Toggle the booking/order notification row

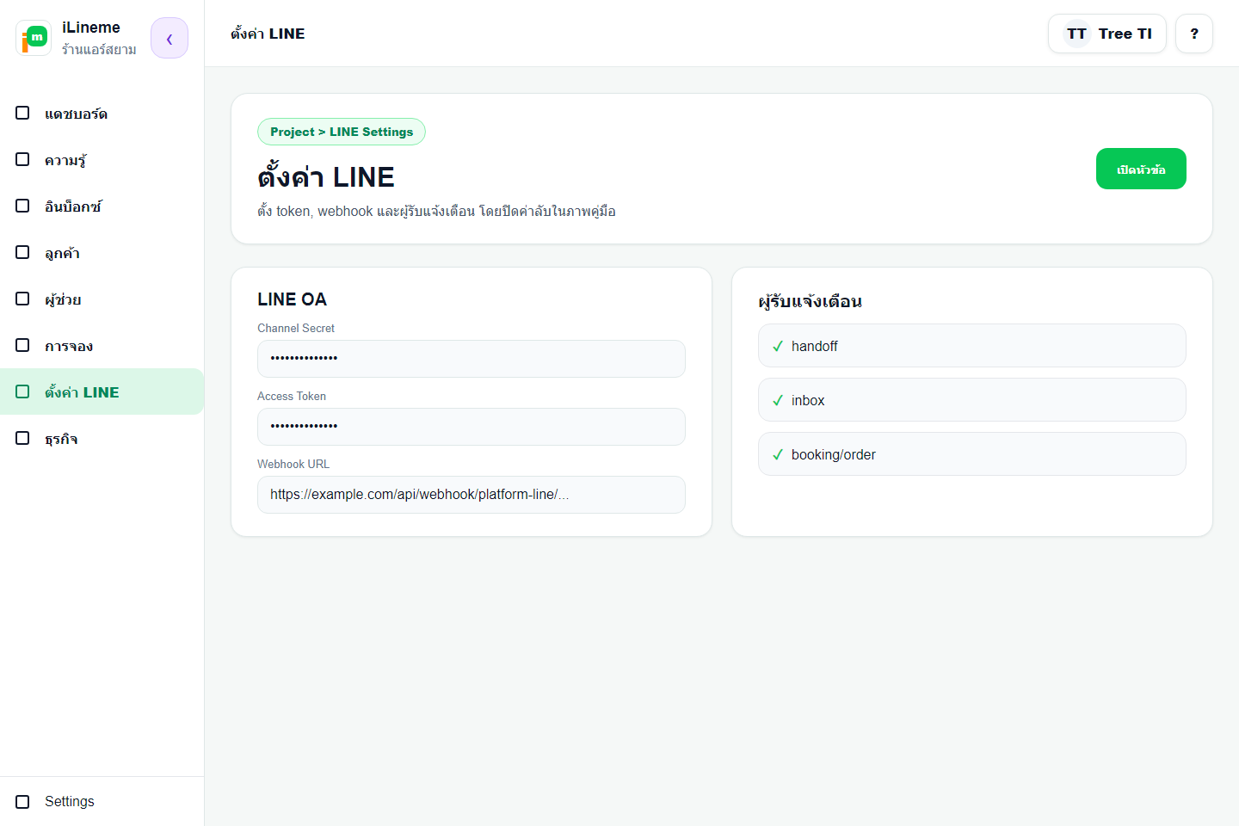972,454
